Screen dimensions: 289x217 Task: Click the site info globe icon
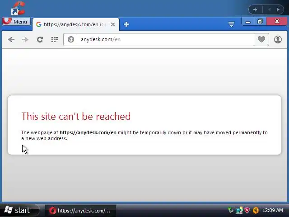click(70, 39)
